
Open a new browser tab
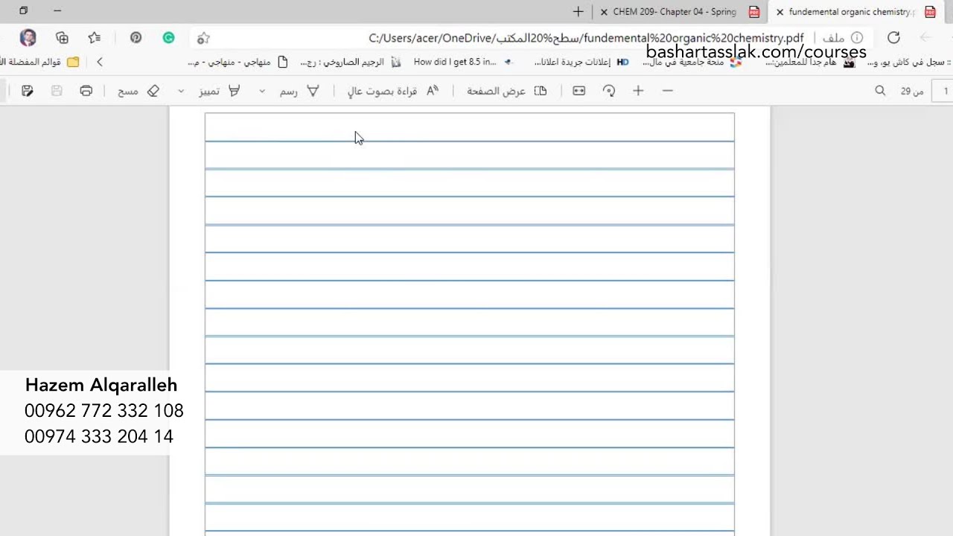pos(578,11)
